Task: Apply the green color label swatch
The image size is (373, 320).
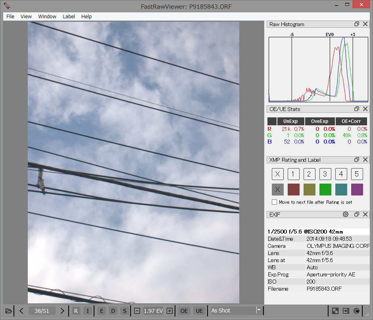Action: (325, 190)
